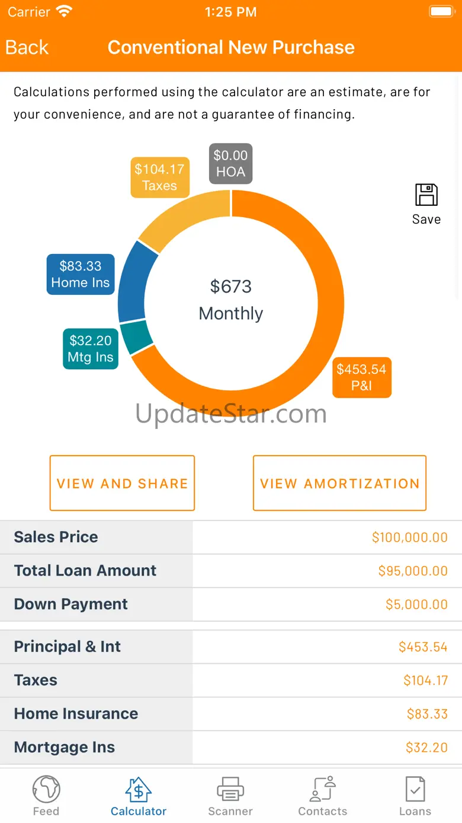Open the Loans document icon
Viewport: 462px width, 823px height.
pos(415,790)
